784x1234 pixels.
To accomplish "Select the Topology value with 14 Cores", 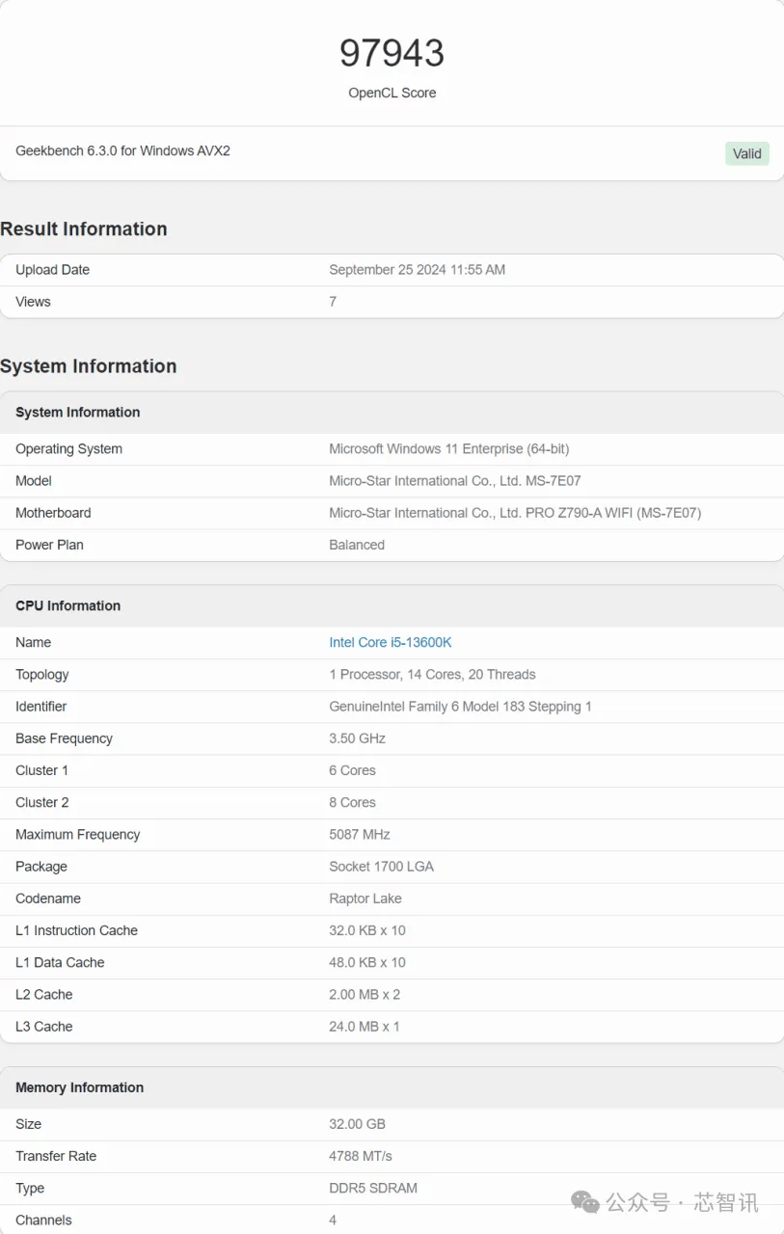I will 432,675.
